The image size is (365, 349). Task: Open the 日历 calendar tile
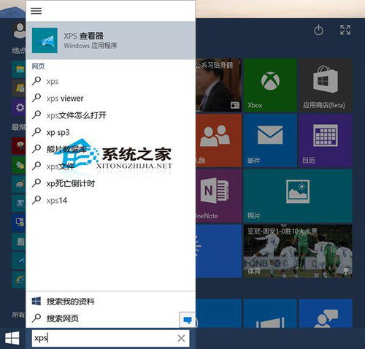coord(326,140)
